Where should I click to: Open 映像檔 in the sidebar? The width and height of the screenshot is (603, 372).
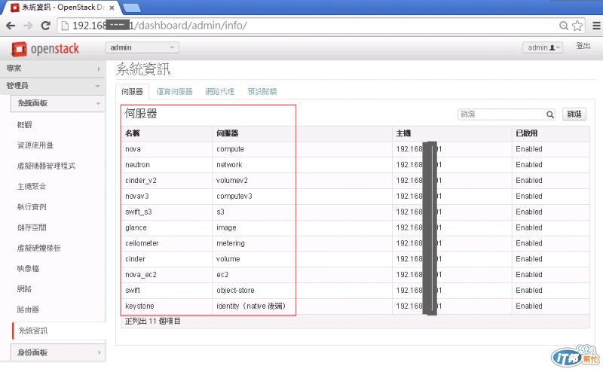(x=28, y=269)
